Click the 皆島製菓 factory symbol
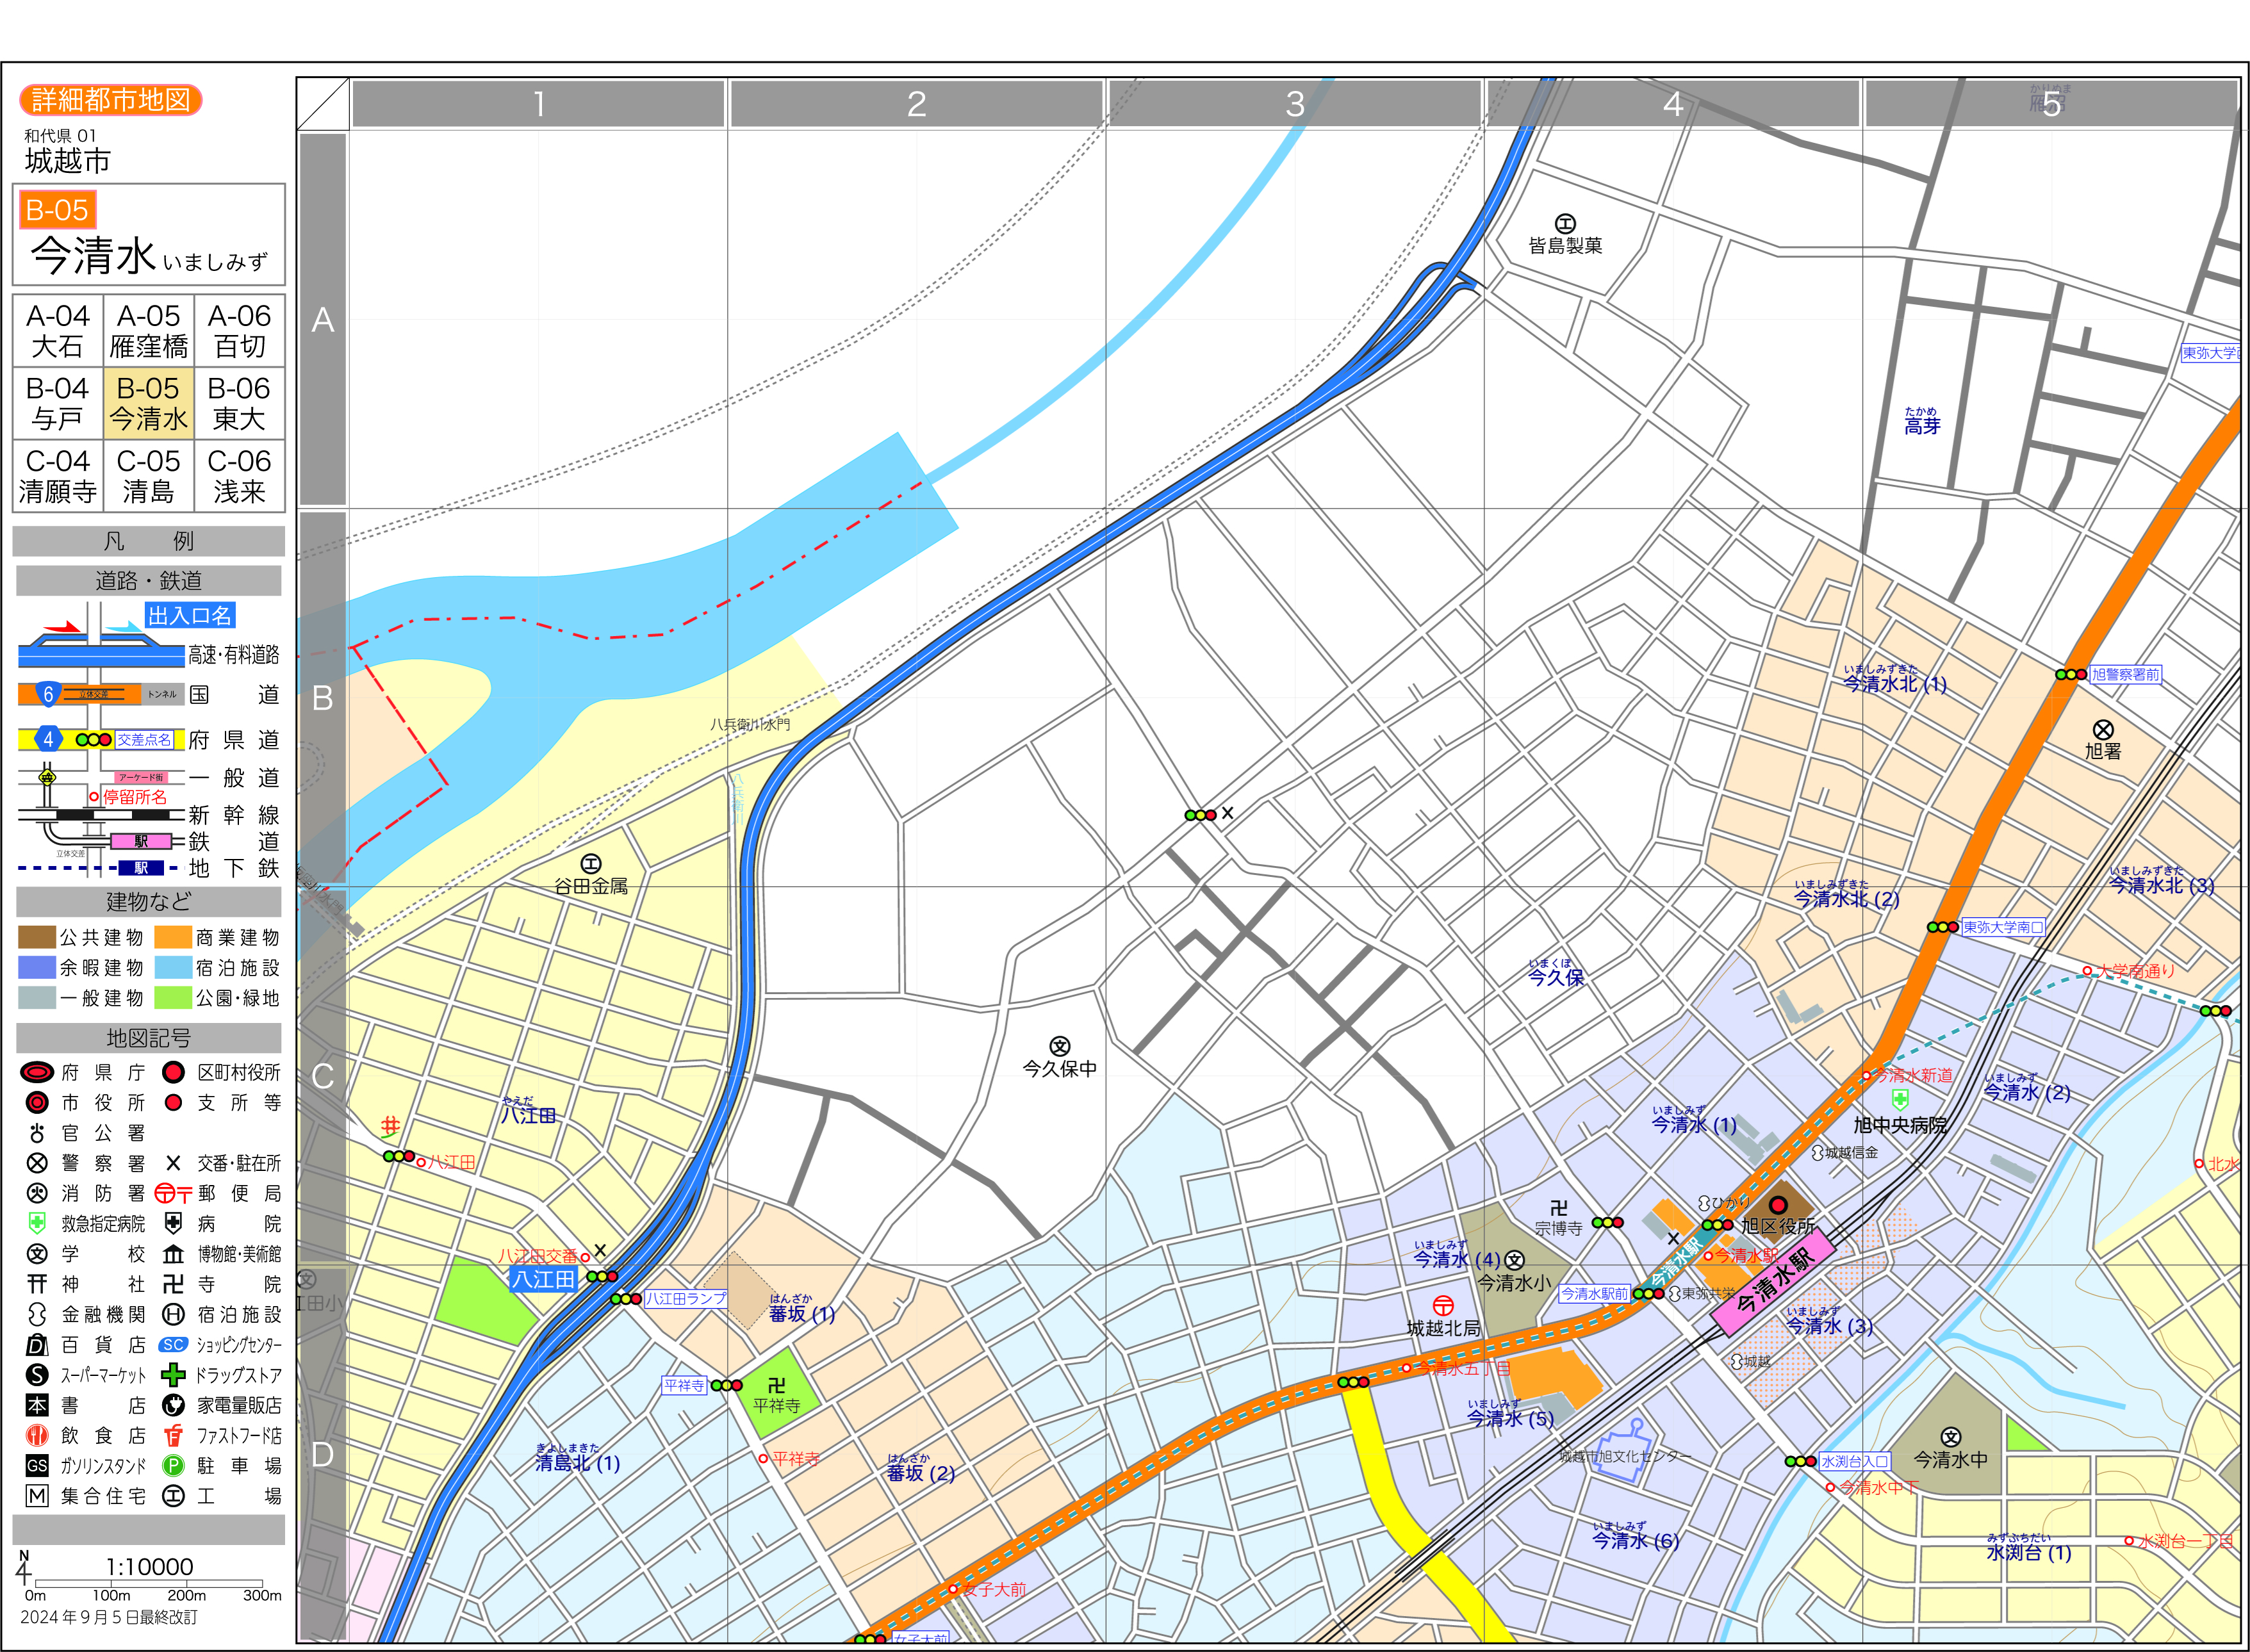The image size is (2250, 1652). coord(1565,223)
